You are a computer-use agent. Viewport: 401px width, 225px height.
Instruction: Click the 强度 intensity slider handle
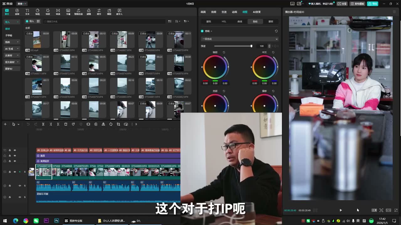(x=251, y=46)
